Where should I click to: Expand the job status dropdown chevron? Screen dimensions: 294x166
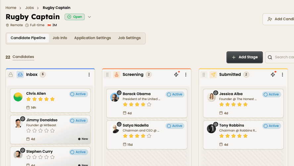[89, 17]
